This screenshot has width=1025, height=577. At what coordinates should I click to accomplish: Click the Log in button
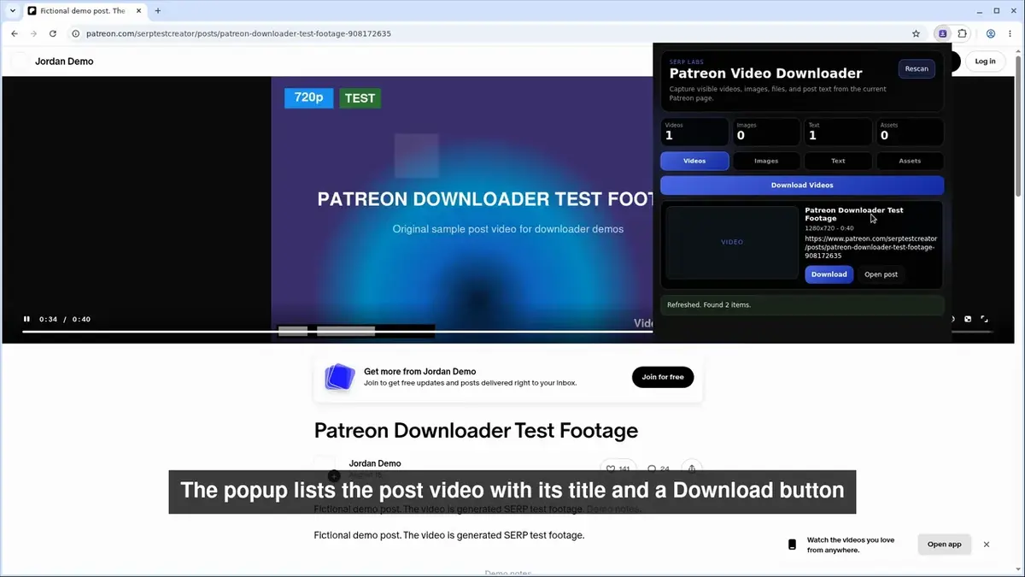(x=985, y=61)
